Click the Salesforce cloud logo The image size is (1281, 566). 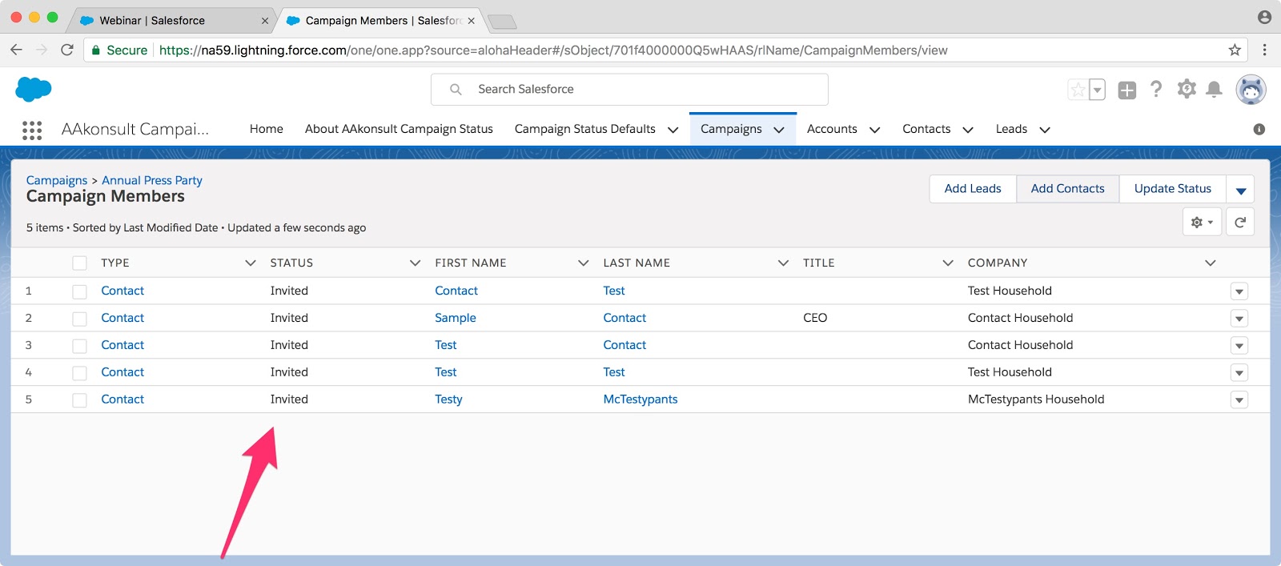click(x=34, y=89)
